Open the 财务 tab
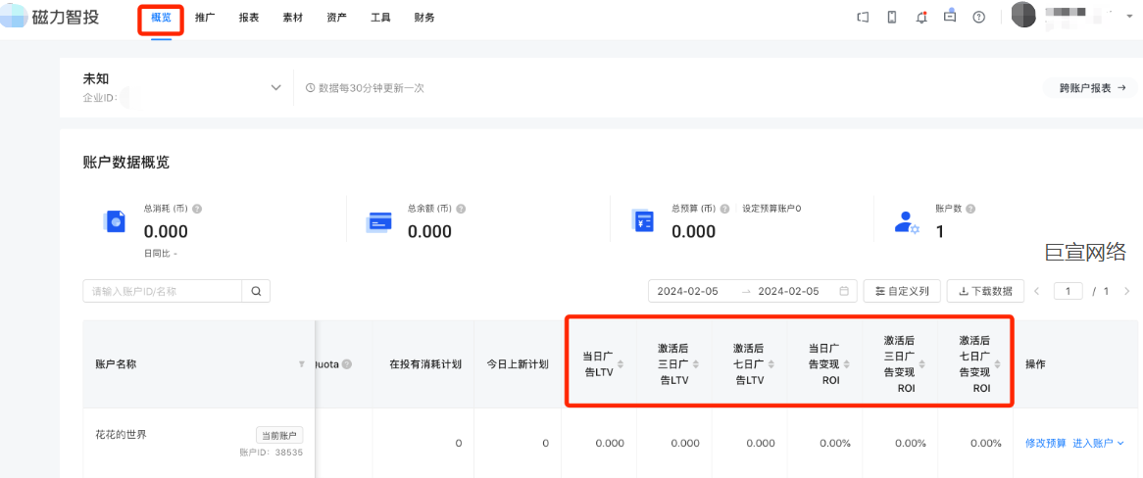 point(424,18)
